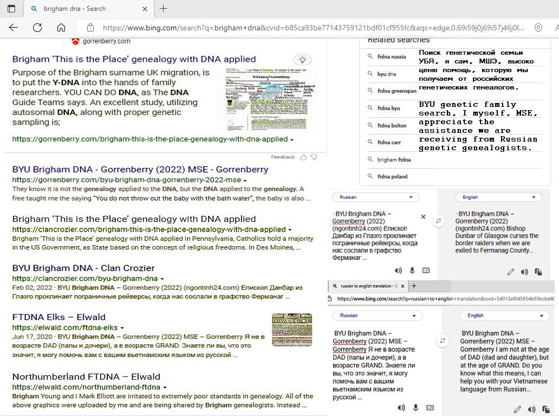
Task: Close 'russian to english translation' tab
Action: pos(402,286)
